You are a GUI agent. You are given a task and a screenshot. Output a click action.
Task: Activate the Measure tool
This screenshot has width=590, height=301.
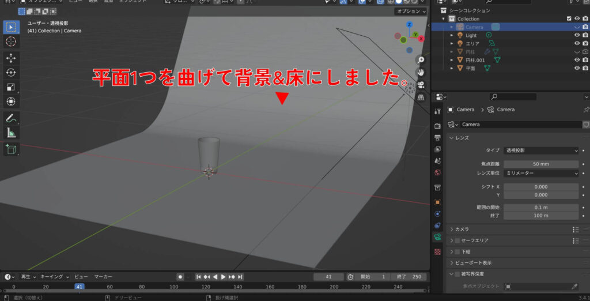coord(12,133)
